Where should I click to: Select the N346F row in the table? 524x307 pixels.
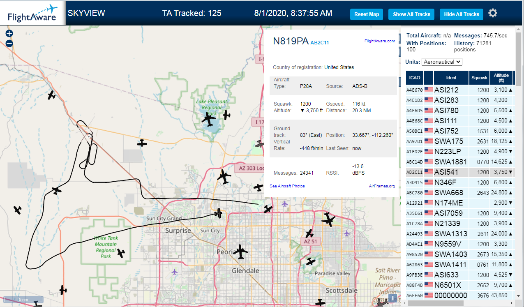[x=459, y=182]
